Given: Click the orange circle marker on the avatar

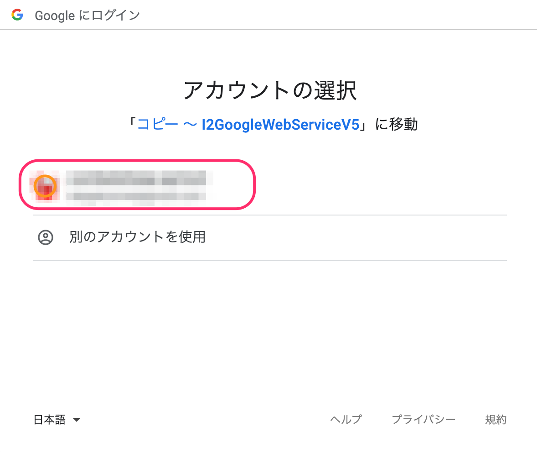Looking at the screenshot, I should click(46, 187).
